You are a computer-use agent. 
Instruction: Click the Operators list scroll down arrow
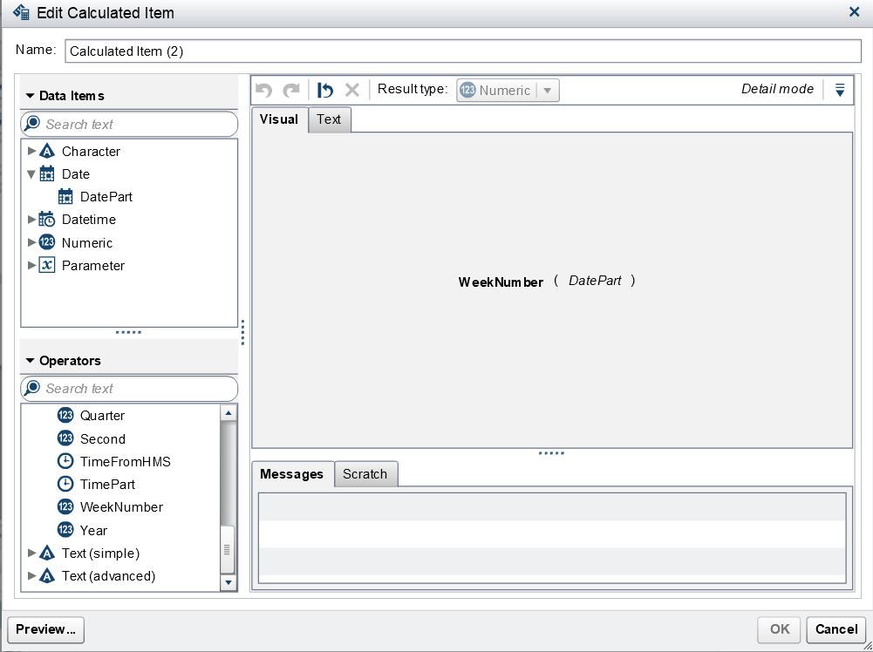[x=228, y=582]
